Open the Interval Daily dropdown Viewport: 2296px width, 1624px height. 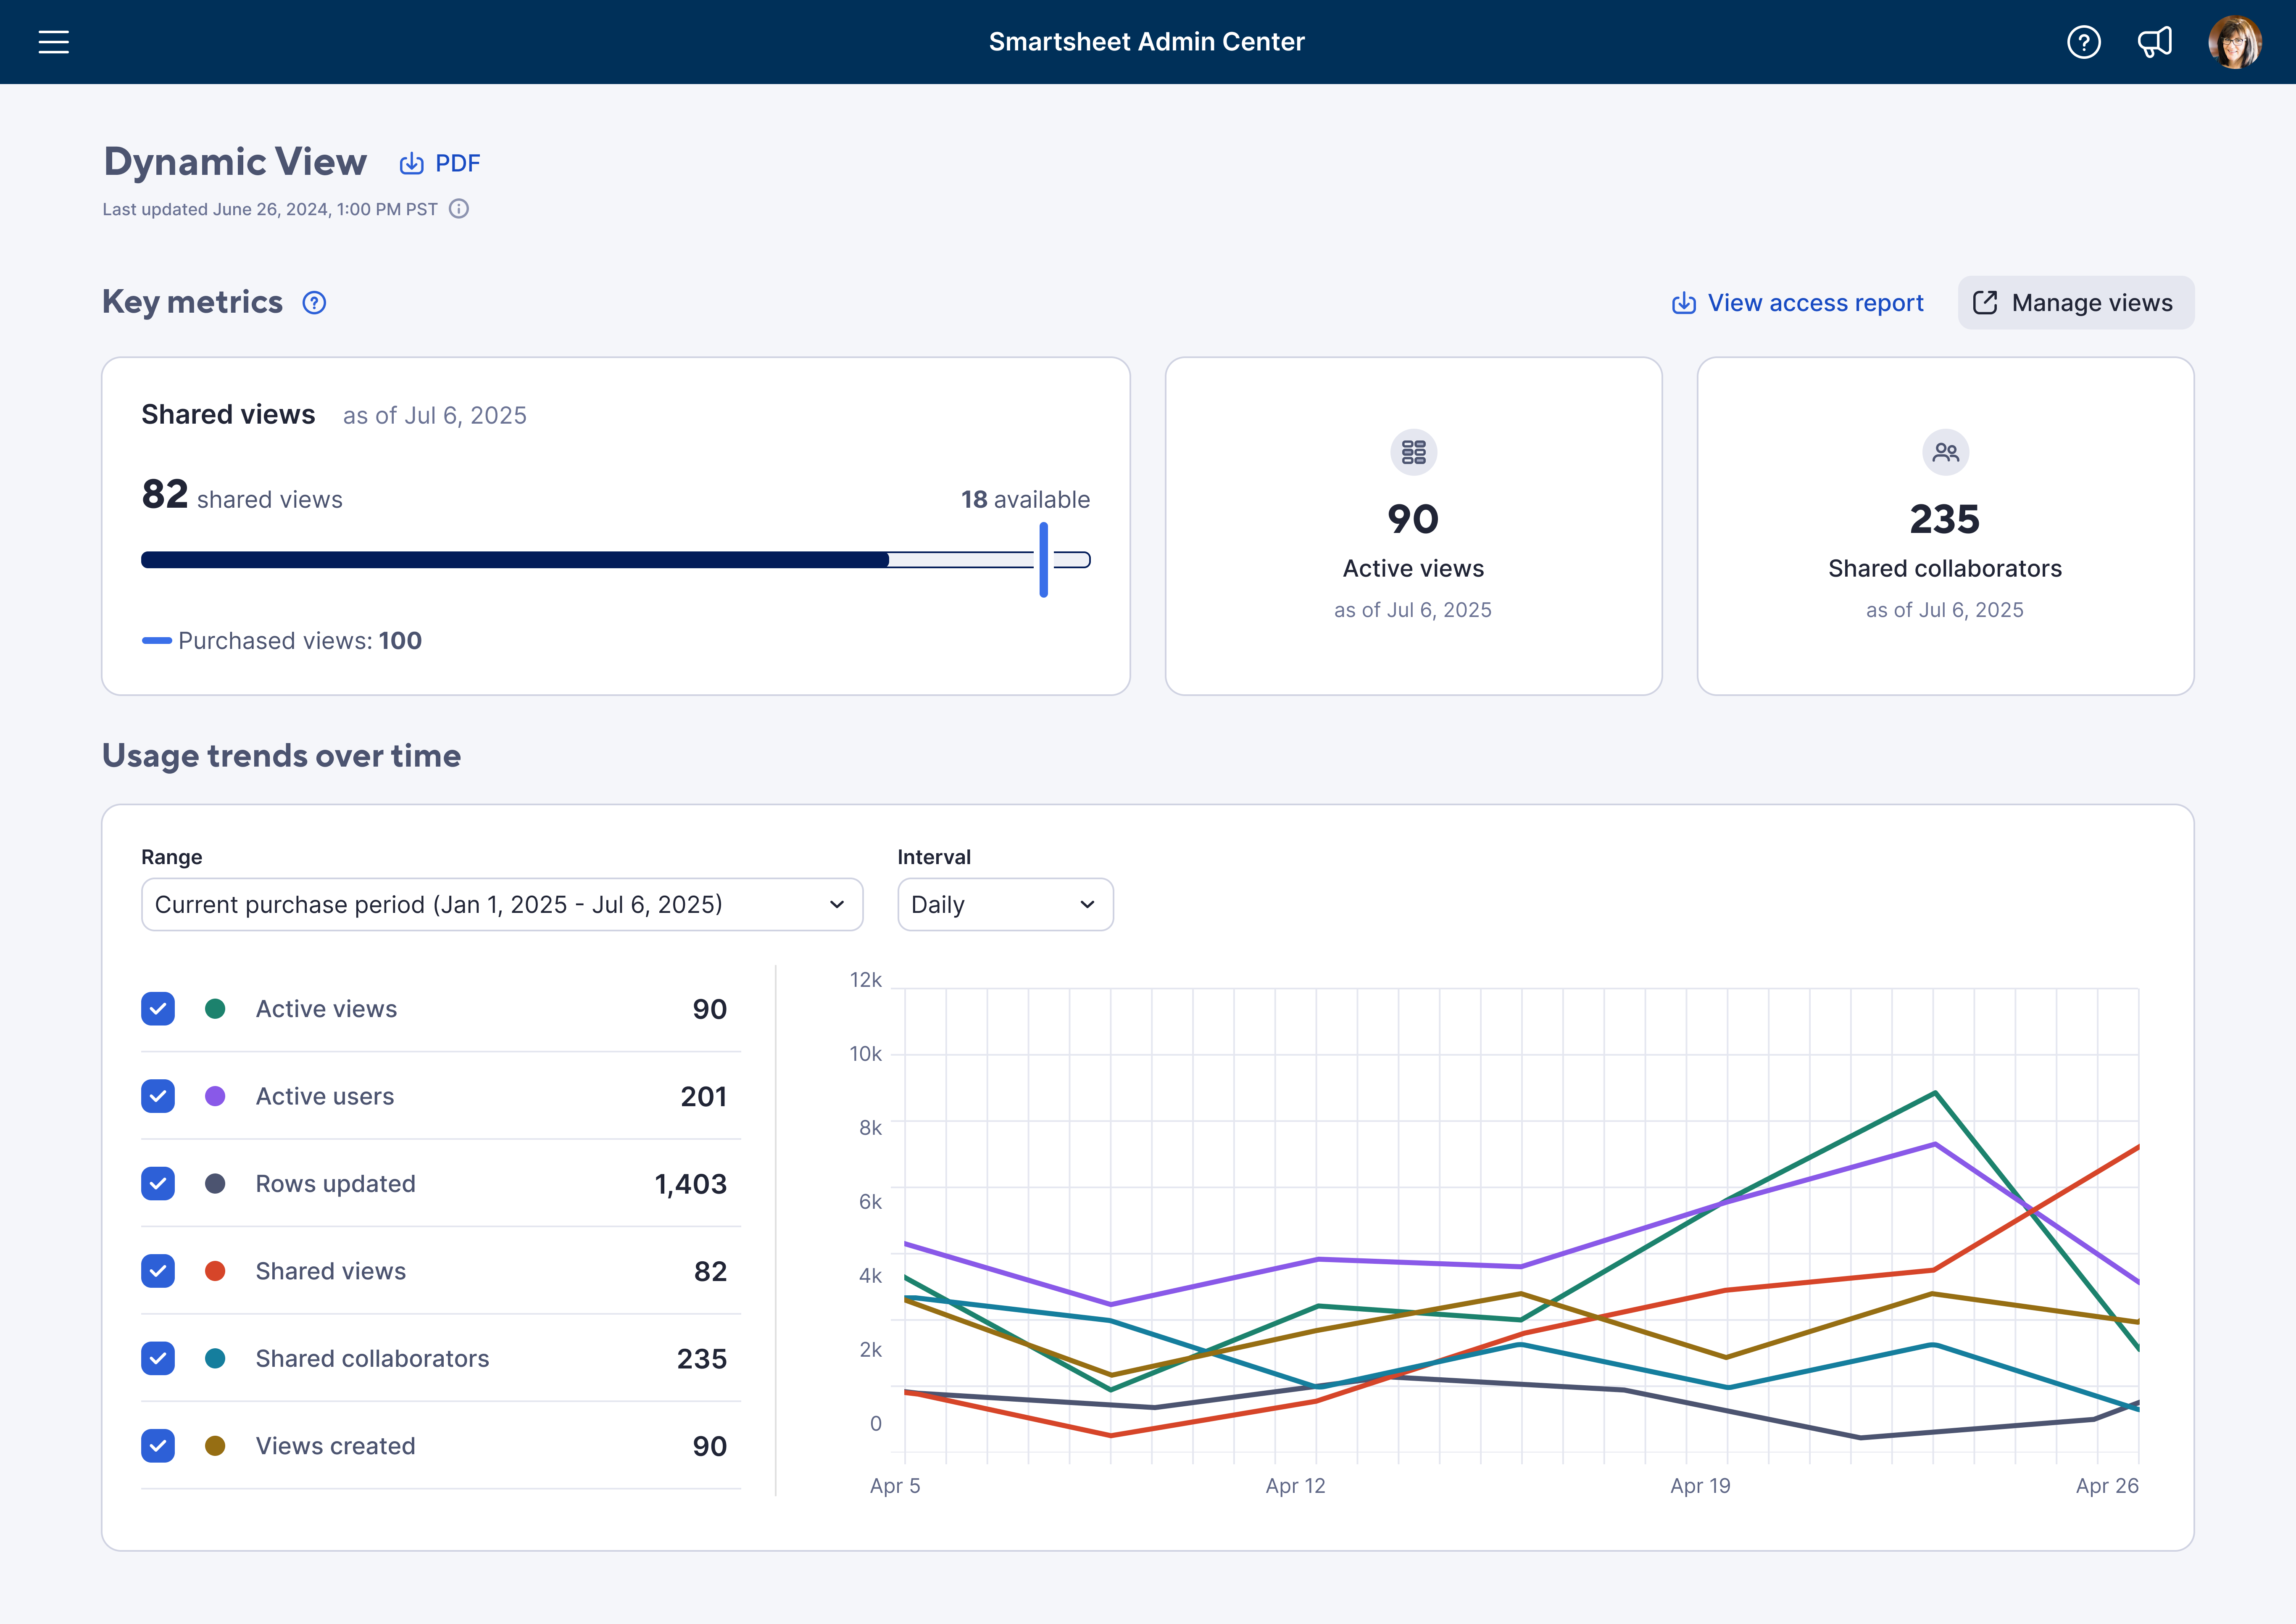[1006, 905]
